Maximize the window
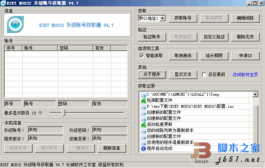The height and width of the screenshot is (168, 265). (255, 3)
